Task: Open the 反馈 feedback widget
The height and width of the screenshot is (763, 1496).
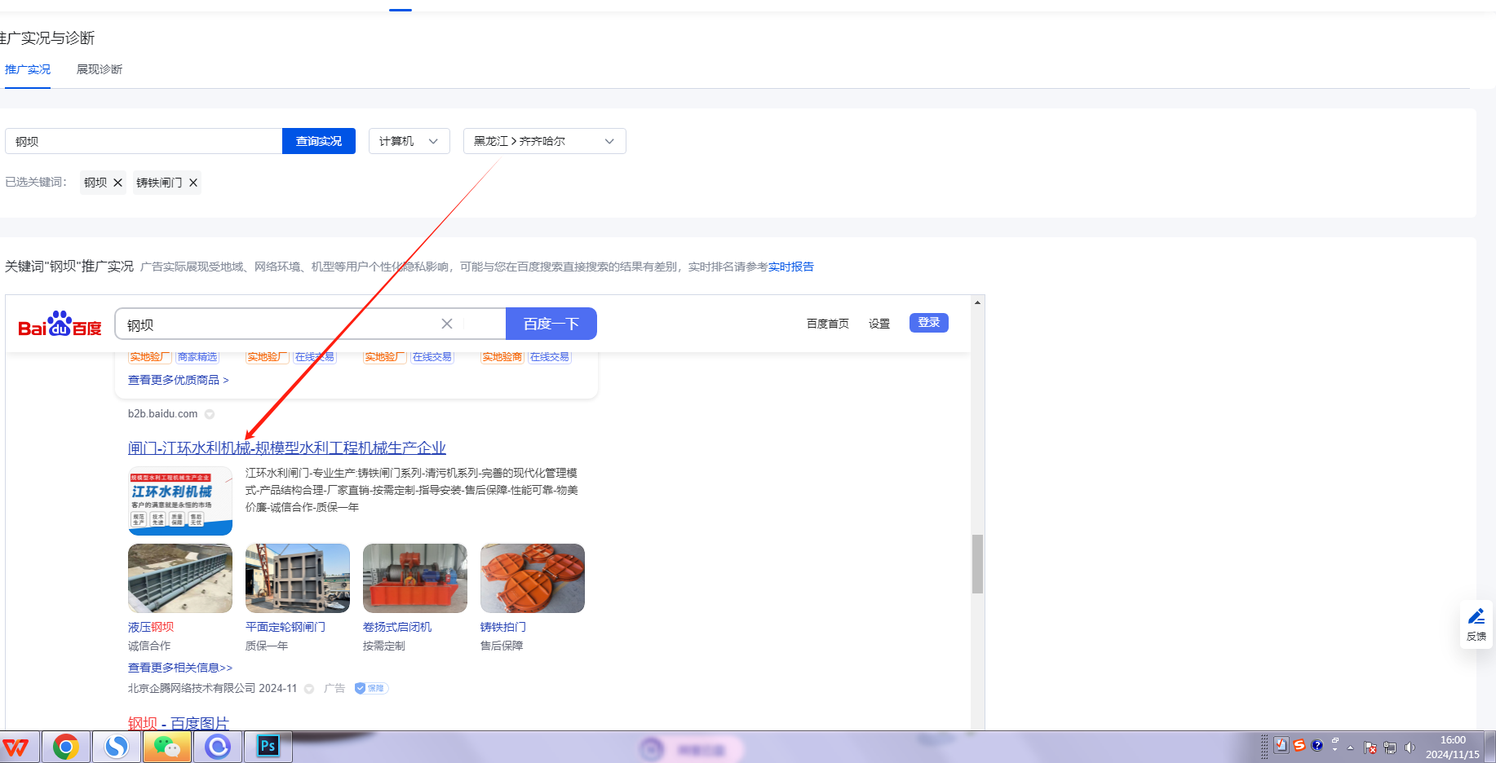Action: (x=1476, y=624)
